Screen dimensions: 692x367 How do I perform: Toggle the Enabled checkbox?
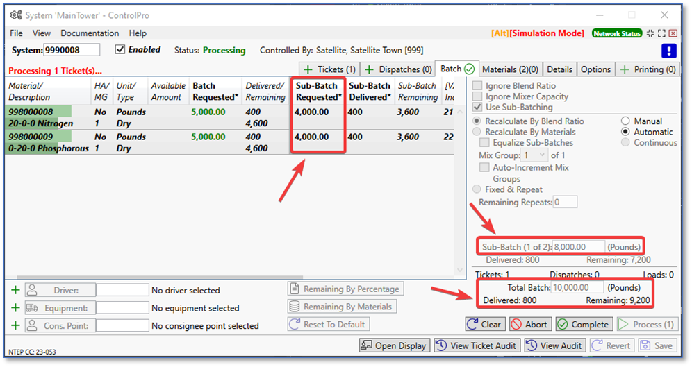120,50
